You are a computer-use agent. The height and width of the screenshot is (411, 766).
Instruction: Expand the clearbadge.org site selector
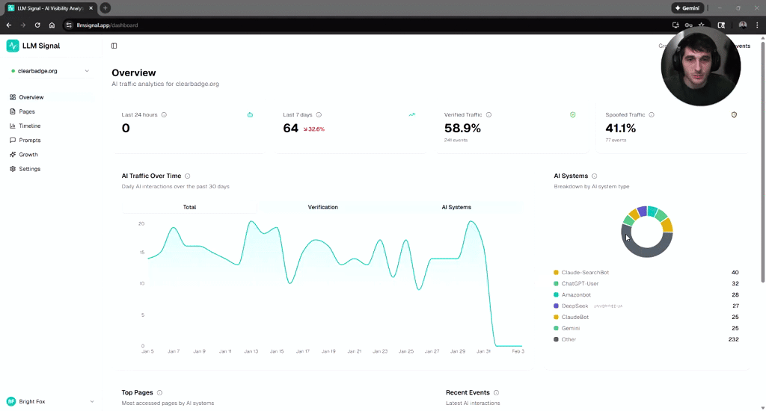point(50,71)
